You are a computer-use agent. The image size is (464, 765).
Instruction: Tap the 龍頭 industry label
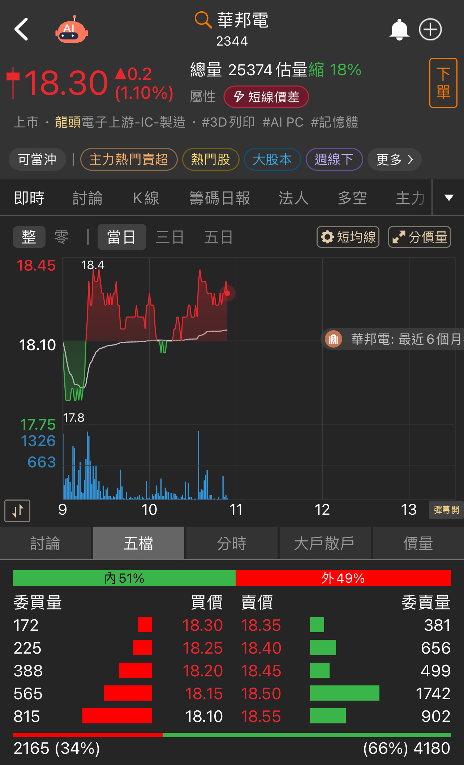click(68, 122)
